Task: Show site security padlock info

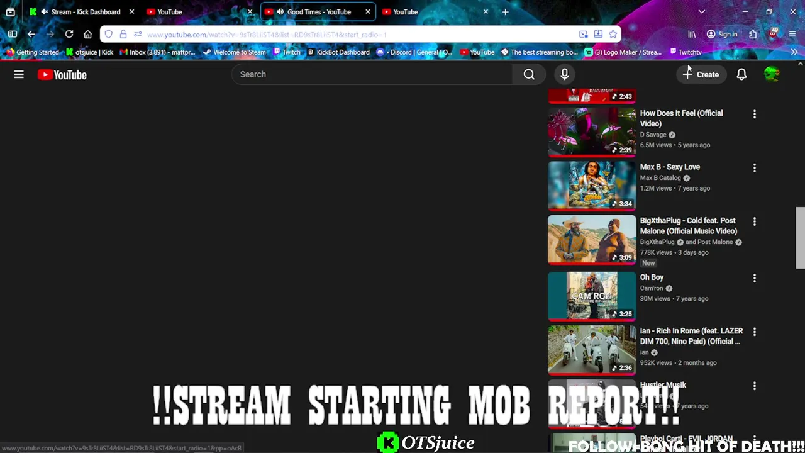Action: [123, 34]
